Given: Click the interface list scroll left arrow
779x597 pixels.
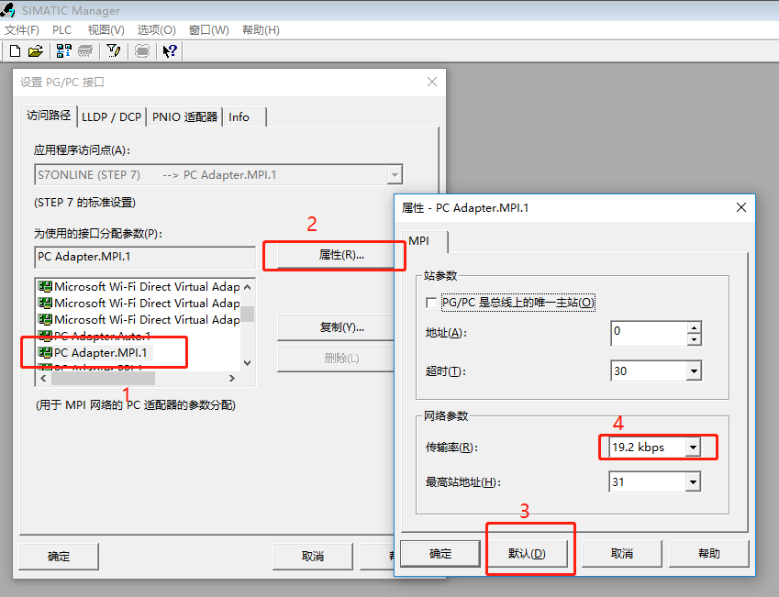Looking at the screenshot, I should pyautogui.click(x=43, y=379).
